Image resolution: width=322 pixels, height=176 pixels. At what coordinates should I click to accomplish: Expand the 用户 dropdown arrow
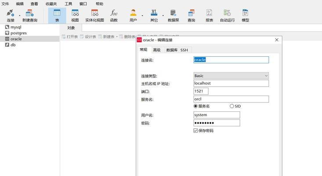point(142,16)
